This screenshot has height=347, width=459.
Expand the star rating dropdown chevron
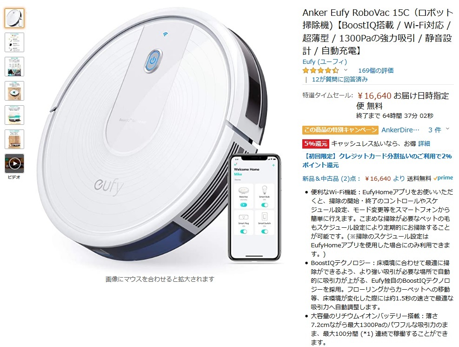[x=346, y=70]
